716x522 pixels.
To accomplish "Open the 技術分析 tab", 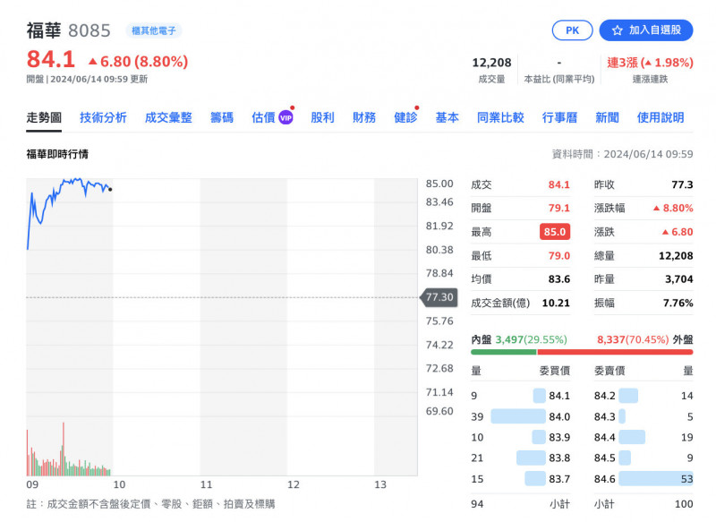I will pyautogui.click(x=103, y=118).
